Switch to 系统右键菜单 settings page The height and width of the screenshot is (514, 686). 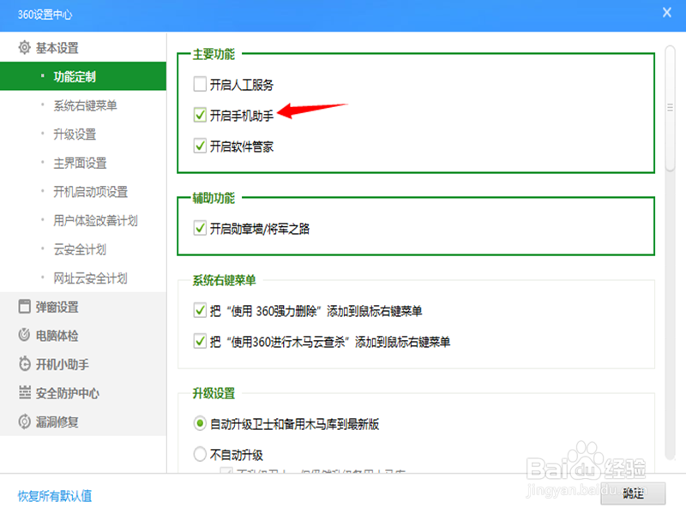tap(86, 105)
